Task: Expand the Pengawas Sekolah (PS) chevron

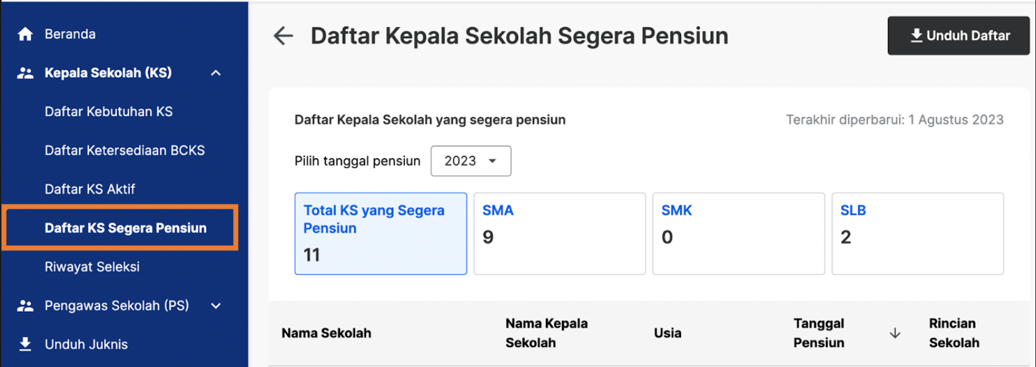Action: pyautogui.click(x=215, y=306)
